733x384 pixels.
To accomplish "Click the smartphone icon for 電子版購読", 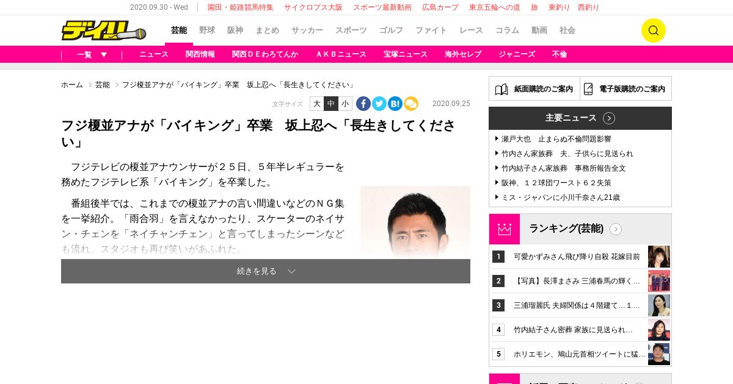I will [588, 89].
